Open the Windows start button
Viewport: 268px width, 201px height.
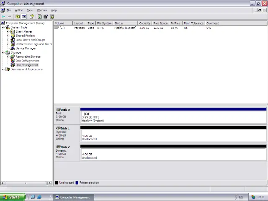coord(13,197)
